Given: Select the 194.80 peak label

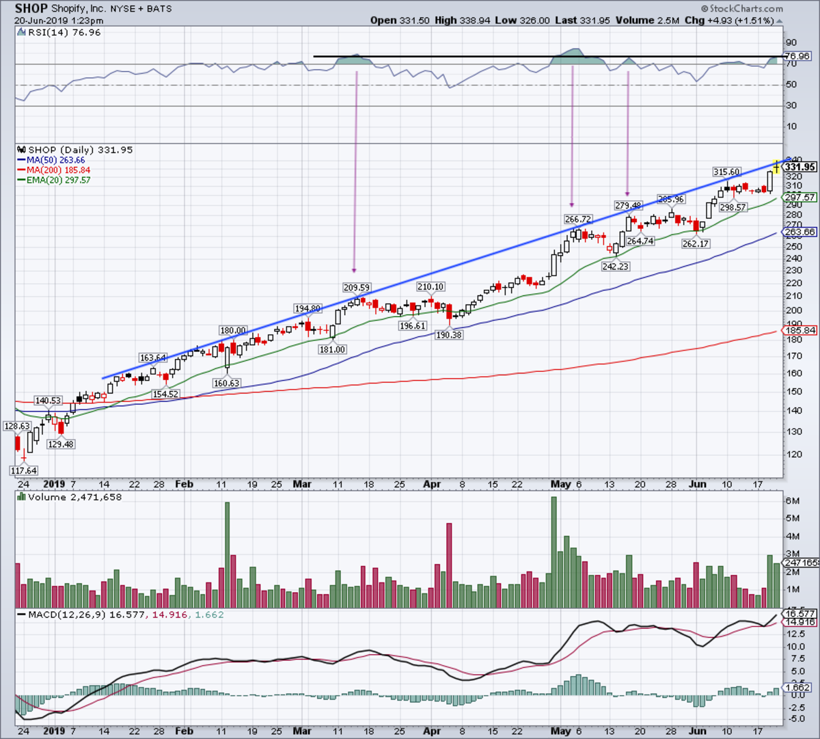Looking at the screenshot, I should click(x=307, y=309).
